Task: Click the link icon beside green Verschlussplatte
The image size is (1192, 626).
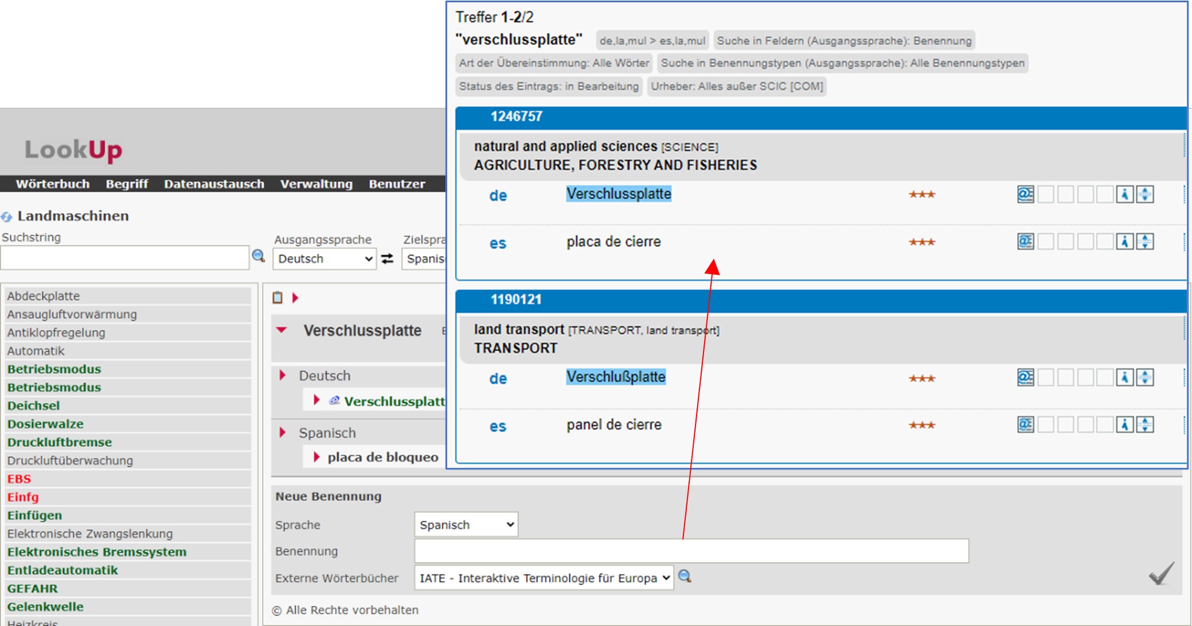Action: tap(334, 401)
